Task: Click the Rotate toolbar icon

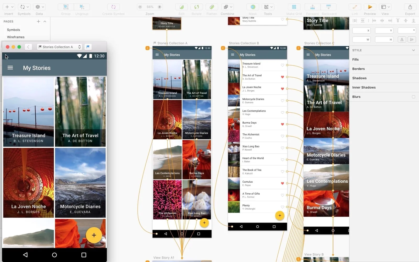Action: point(197,7)
